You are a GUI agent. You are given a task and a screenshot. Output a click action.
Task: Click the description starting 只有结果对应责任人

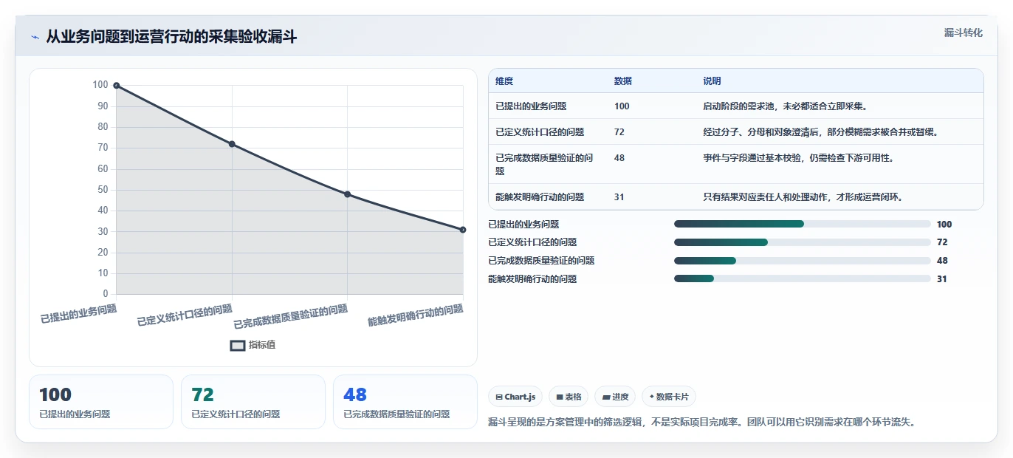click(803, 197)
